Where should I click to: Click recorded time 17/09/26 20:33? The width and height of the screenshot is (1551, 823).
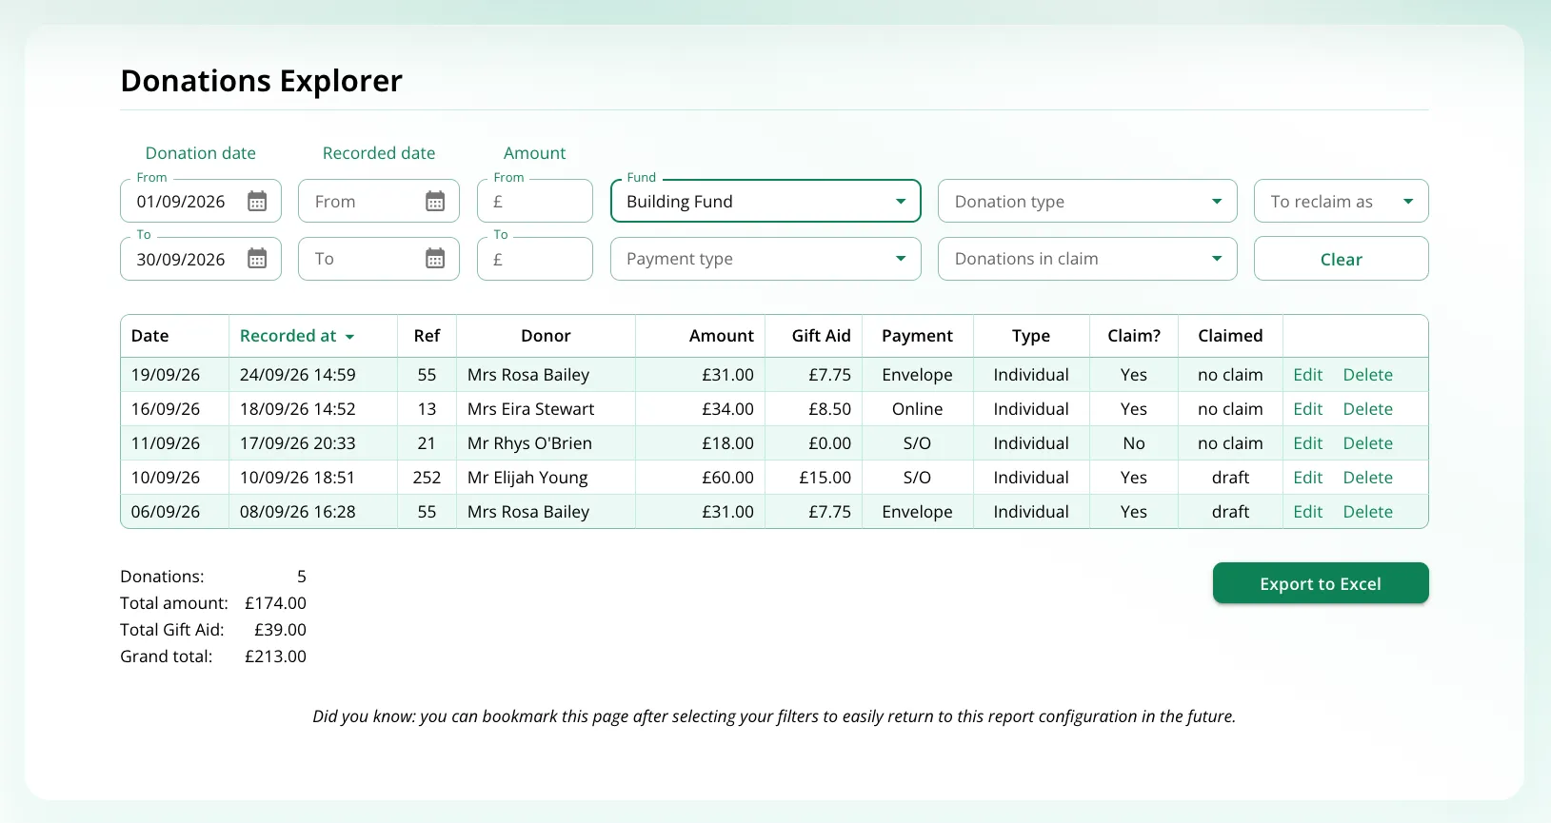pos(297,443)
